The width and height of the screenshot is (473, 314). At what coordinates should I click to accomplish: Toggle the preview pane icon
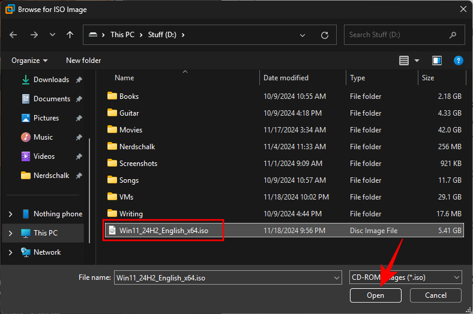pyautogui.click(x=437, y=61)
